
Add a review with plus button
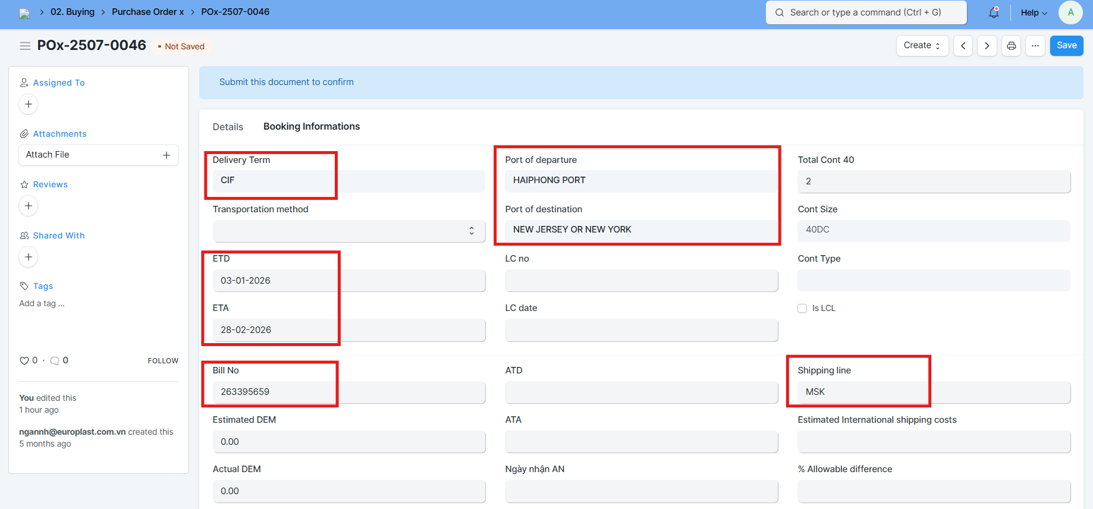coord(29,206)
